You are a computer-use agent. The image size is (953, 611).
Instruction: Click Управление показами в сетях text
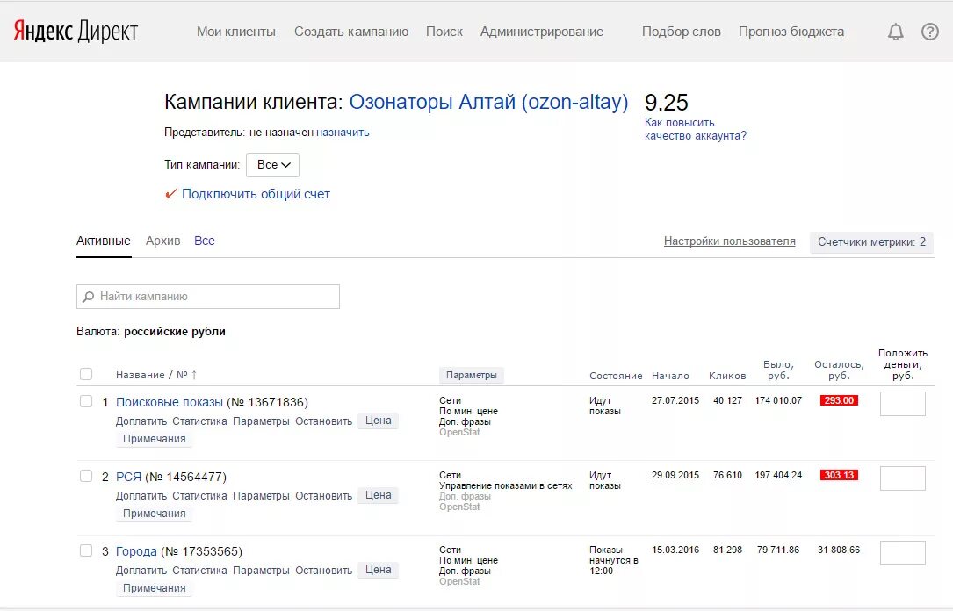click(506, 485)
